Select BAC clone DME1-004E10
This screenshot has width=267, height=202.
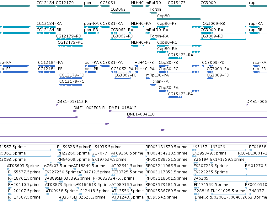pyautogui.click(x=141, y=114)
